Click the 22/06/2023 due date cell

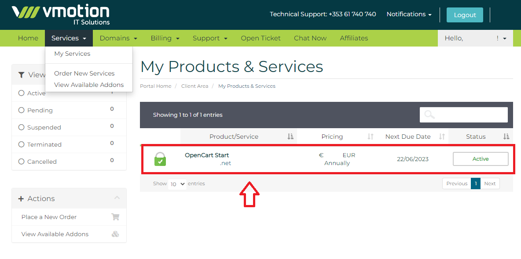click(x=413, y=159)
